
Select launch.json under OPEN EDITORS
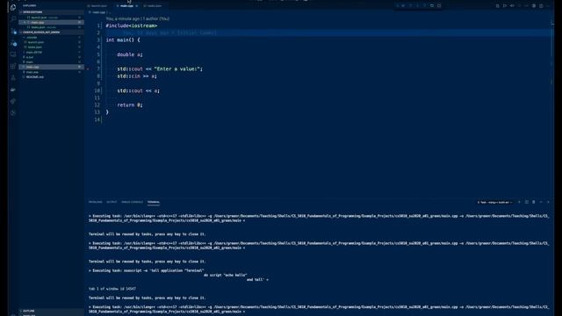click(51, 18)
